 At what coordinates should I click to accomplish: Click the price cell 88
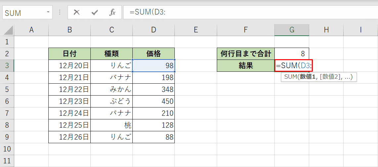(154, 137)
